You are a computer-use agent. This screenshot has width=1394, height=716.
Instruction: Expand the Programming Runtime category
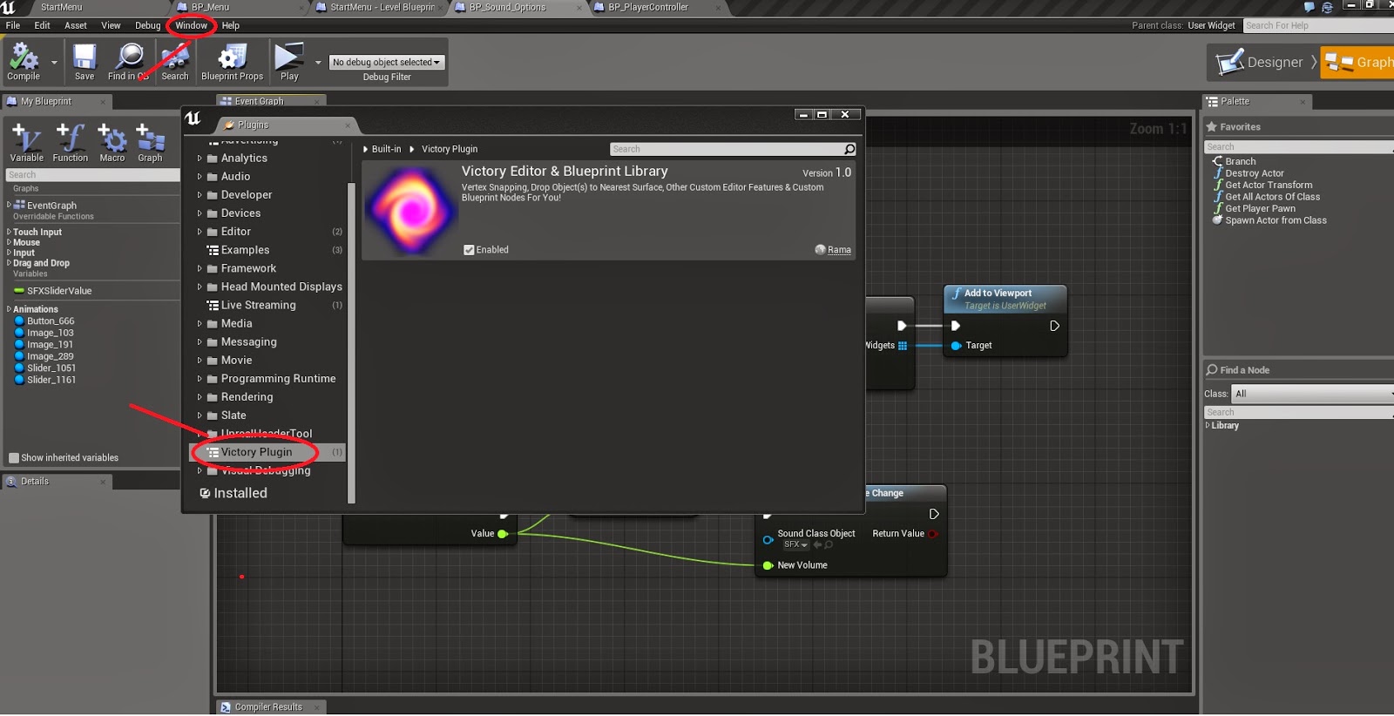pyautogui.click(x=200, y=379)
